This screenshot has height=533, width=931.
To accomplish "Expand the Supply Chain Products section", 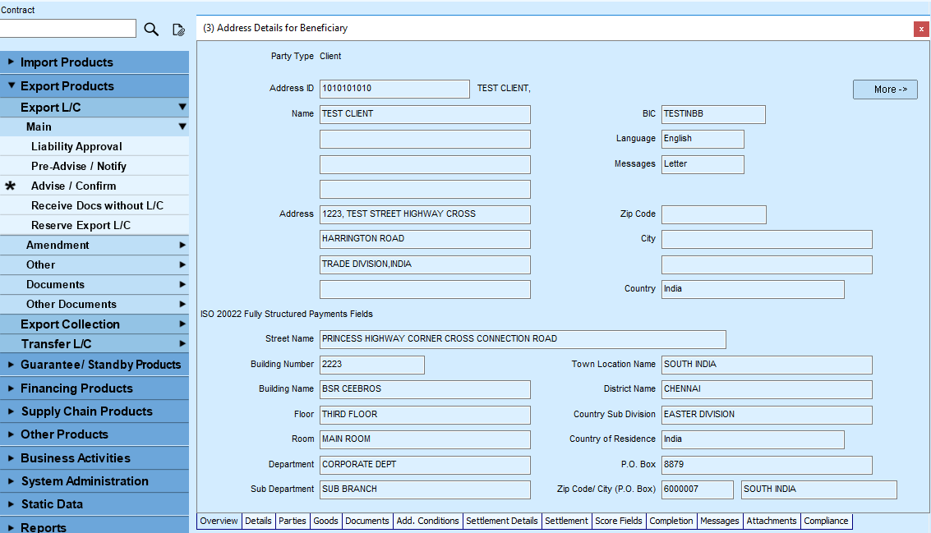I will click(94, 411).
